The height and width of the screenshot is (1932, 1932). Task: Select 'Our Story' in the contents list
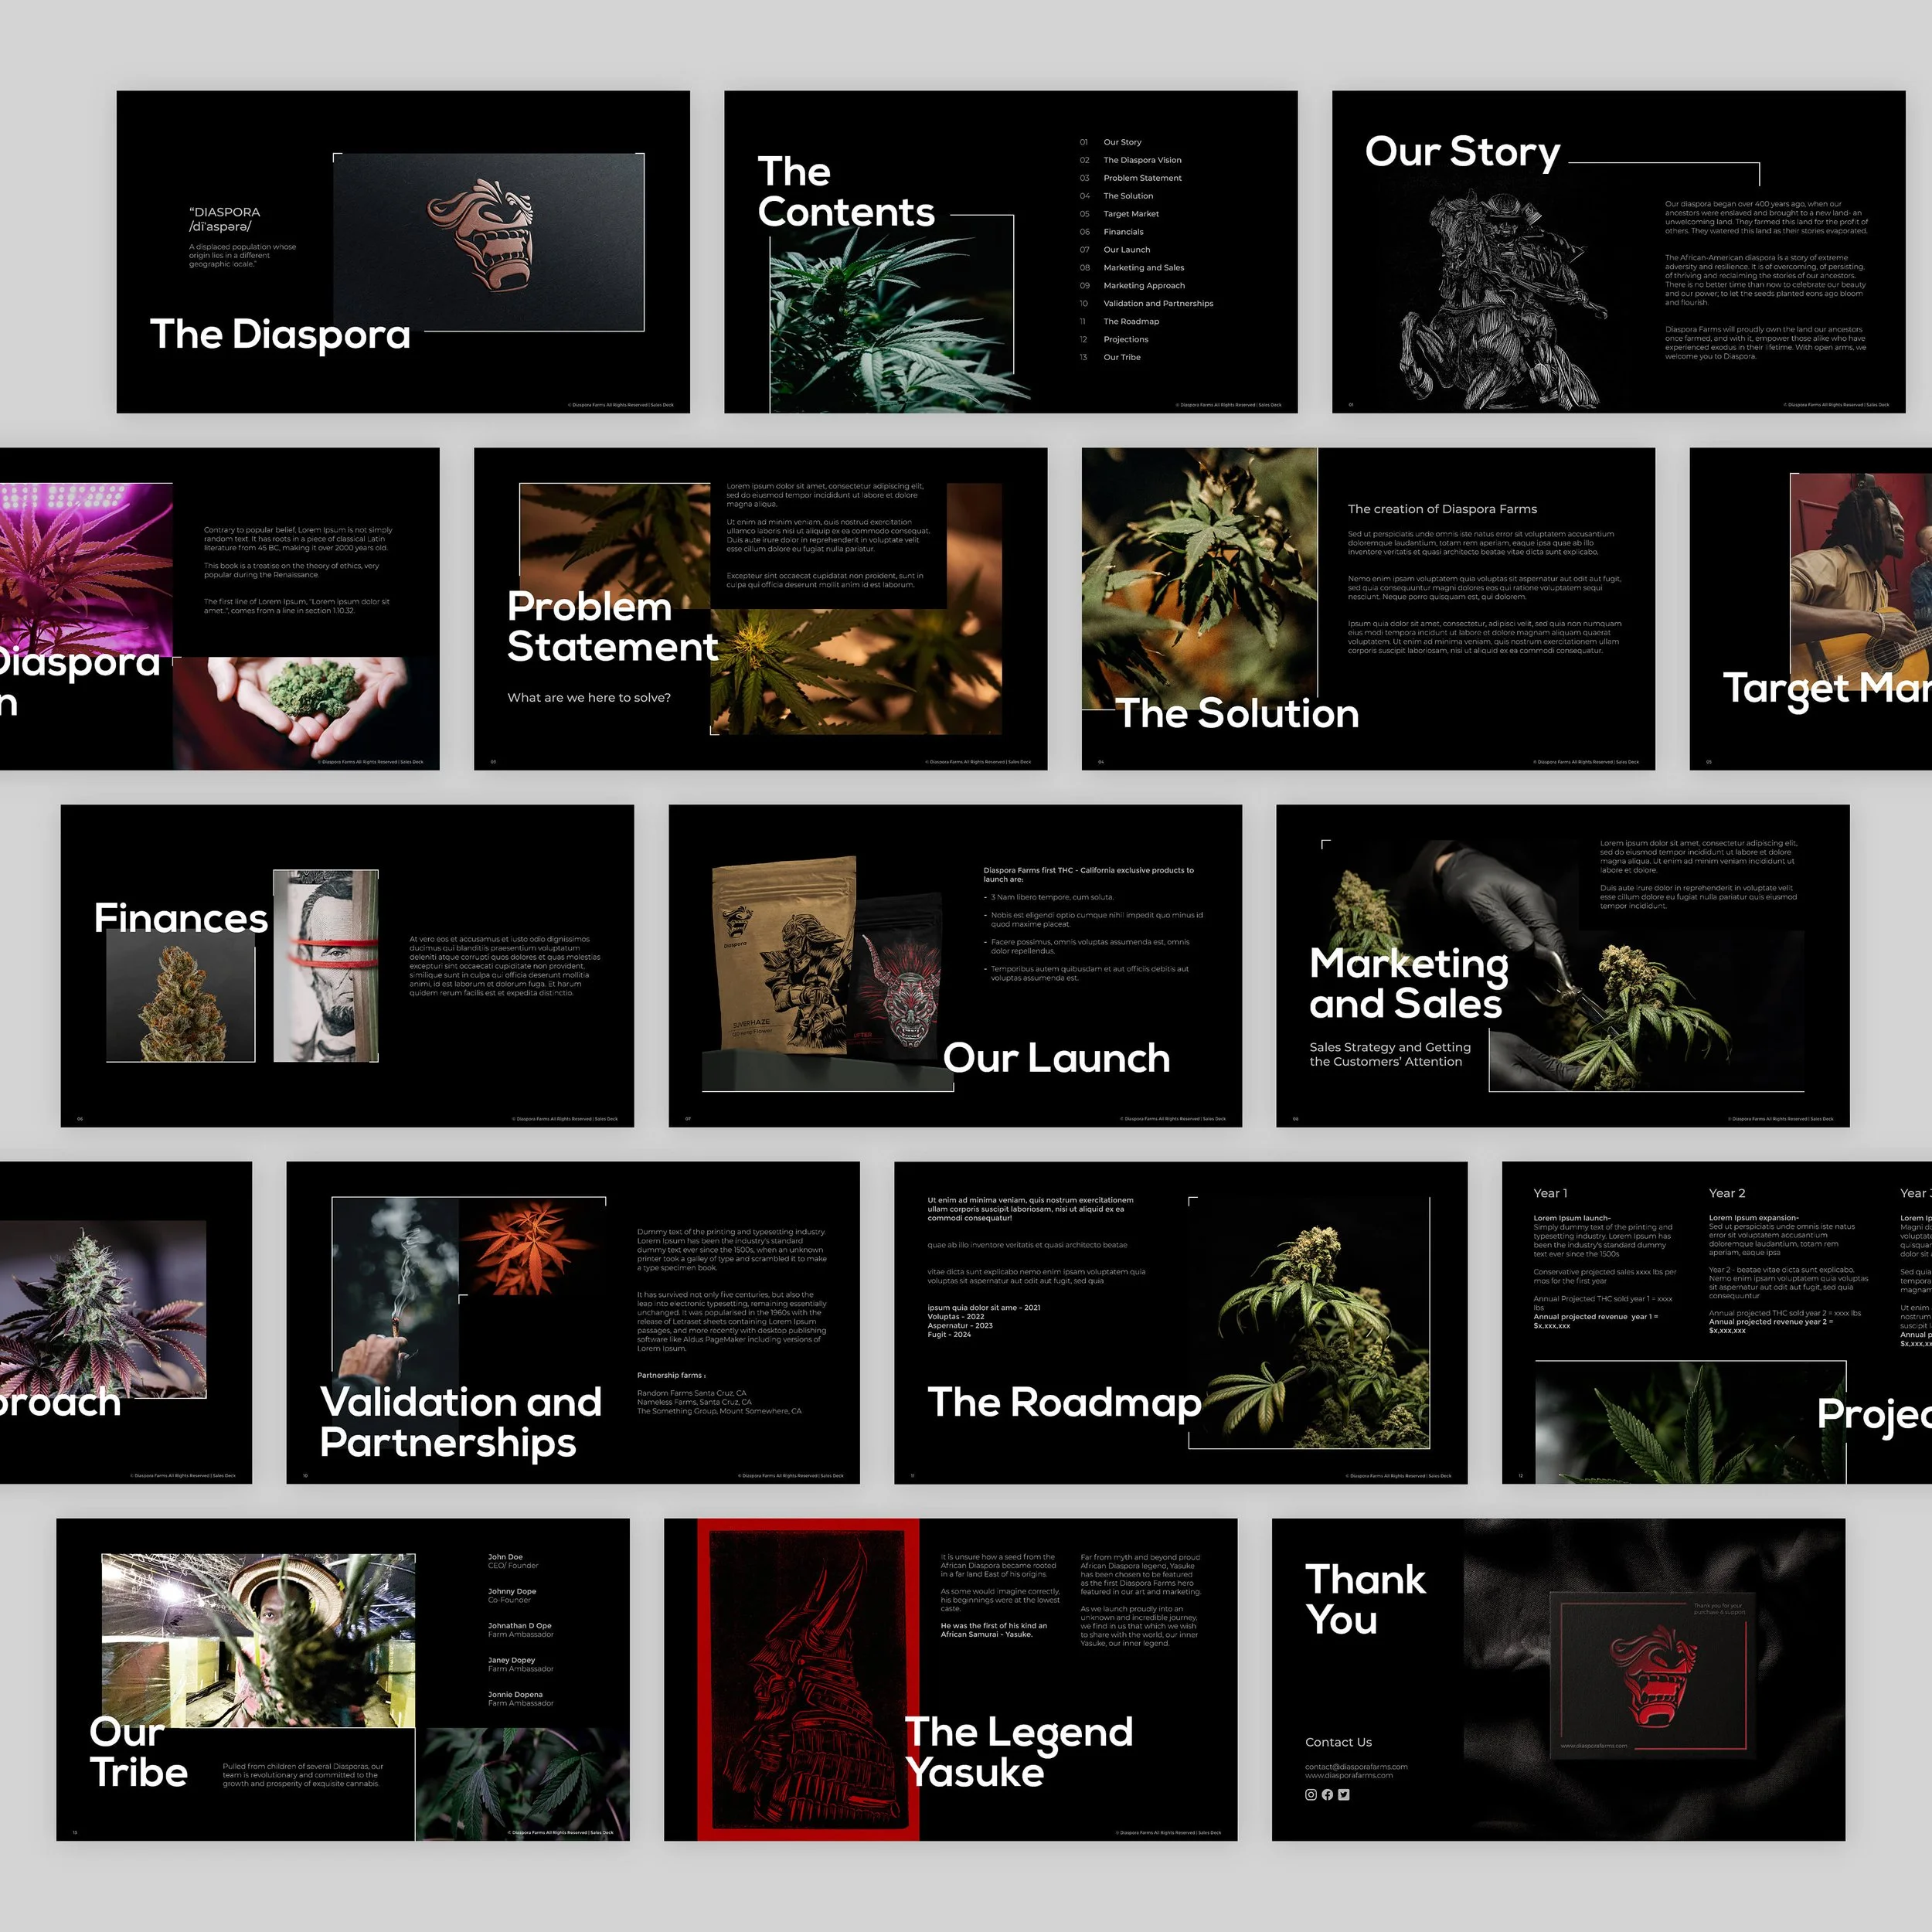(x=1122, y=142)
